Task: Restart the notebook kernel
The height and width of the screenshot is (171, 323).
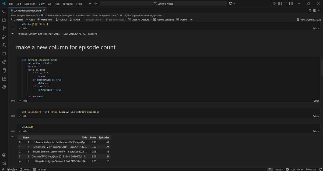Action: (75, 20)
